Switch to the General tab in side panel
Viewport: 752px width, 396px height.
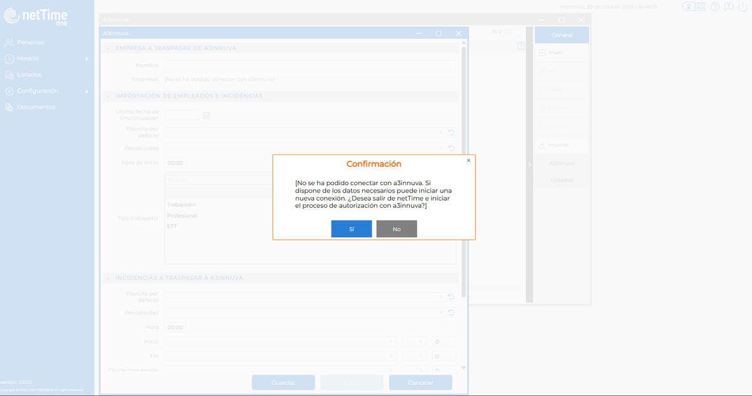click(562, 35)
